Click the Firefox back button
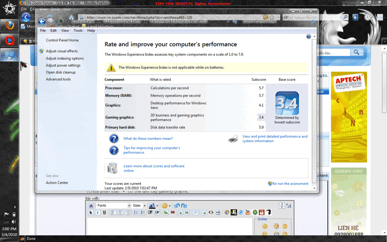This screenshot has width=387, height=242. click(x=26, y=17)
